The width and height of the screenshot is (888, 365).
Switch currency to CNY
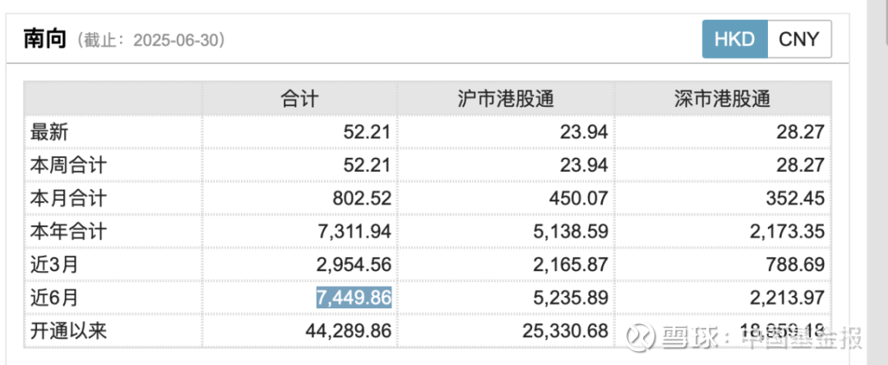(799, 39)
